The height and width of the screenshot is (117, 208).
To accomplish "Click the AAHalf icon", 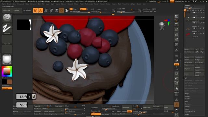I will pos(176,40).
